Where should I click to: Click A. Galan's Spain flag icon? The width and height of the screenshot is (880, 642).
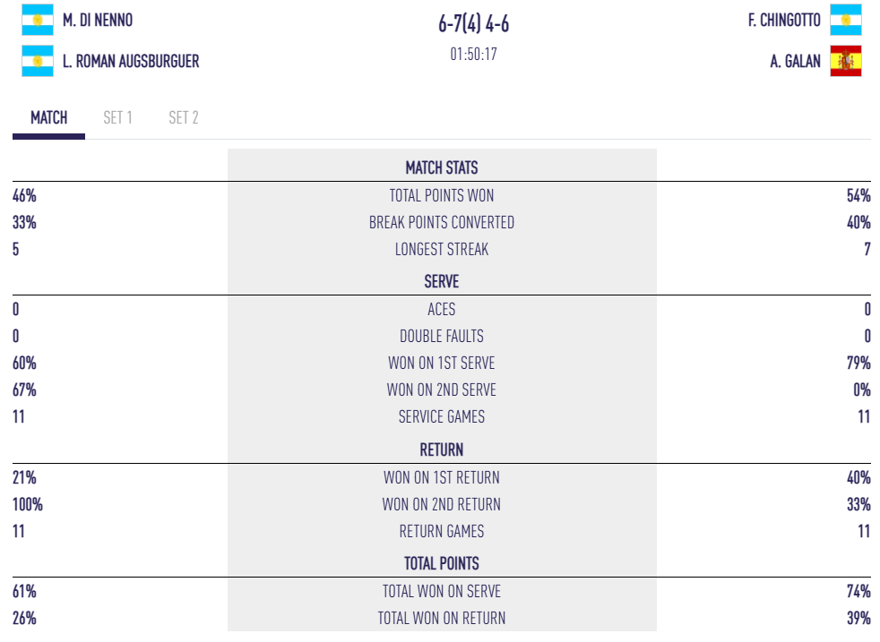(845, 61)
